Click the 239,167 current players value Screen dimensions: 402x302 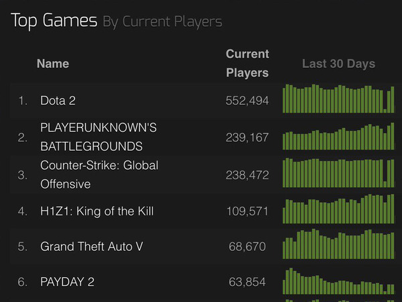247,138
